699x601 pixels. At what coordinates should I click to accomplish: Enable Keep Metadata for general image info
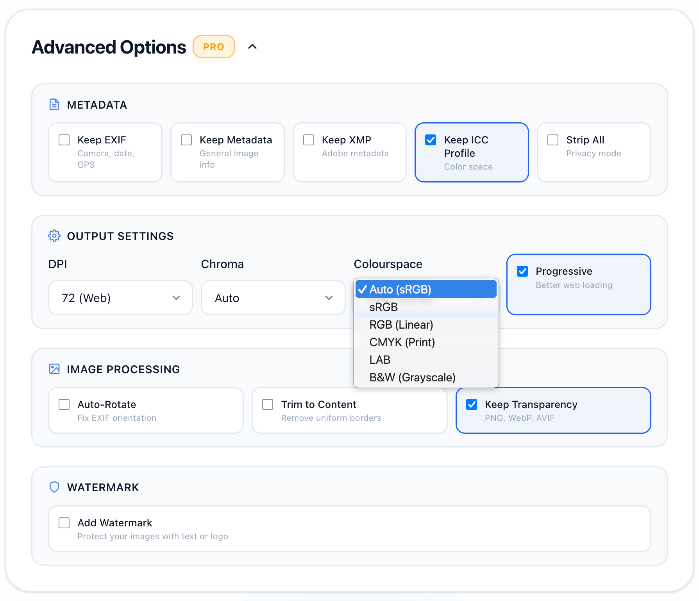point(186,140)
